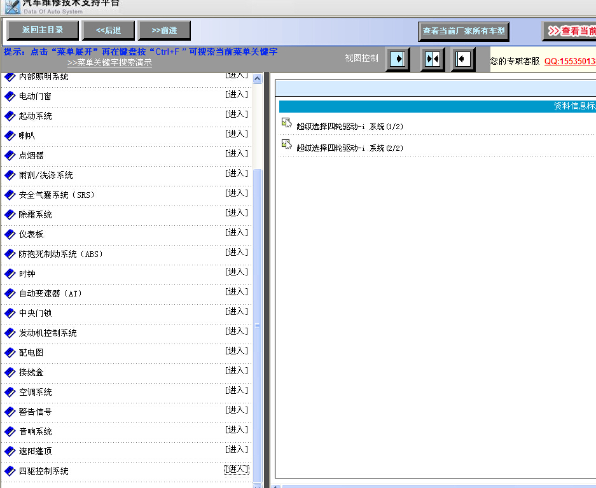Select 时钟 menu item
Viewport: 596px width, 488px height.
coord(27,274)
